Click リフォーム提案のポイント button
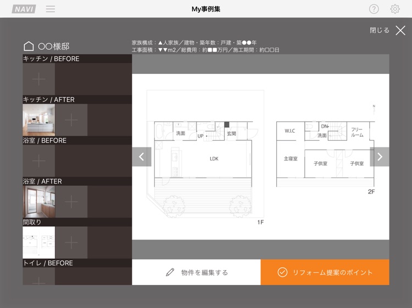Image resolution: width=412 pixels, height=308 pixels. [325, 272]
